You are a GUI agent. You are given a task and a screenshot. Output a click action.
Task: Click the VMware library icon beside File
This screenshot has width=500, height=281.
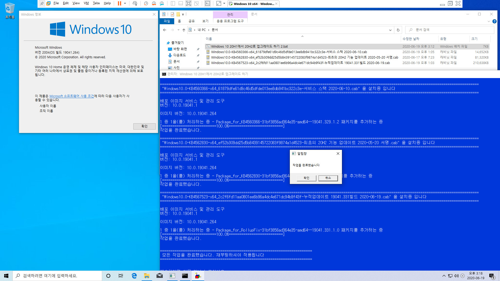48,3
